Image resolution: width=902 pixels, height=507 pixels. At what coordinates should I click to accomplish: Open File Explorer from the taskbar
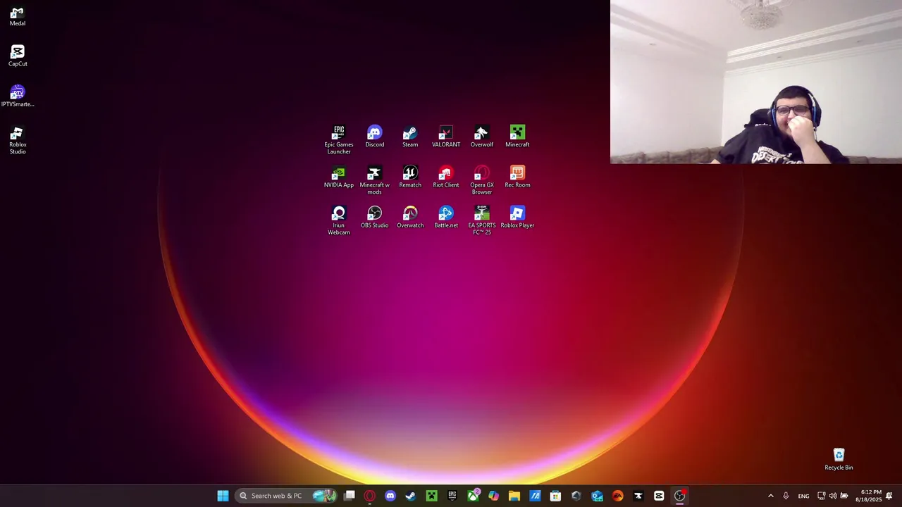point(514,496)
